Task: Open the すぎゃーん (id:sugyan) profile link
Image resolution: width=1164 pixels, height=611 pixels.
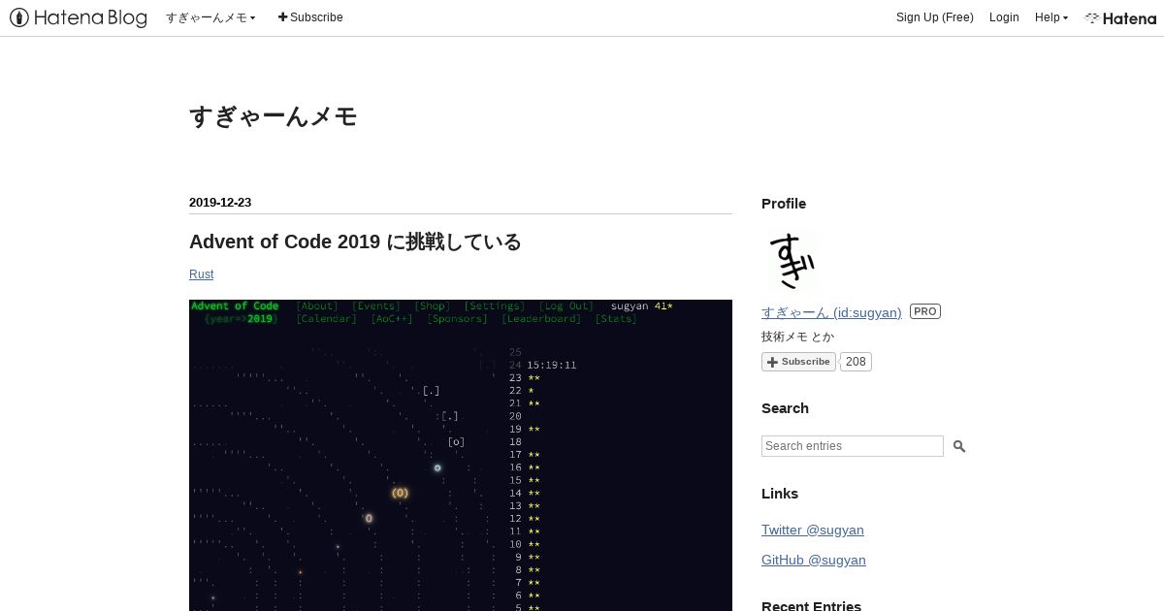Action: pos(831,311)
